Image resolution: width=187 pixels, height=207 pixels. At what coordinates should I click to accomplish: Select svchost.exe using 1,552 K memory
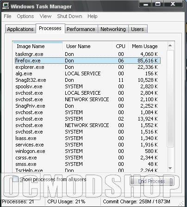[x=87, y=125]
